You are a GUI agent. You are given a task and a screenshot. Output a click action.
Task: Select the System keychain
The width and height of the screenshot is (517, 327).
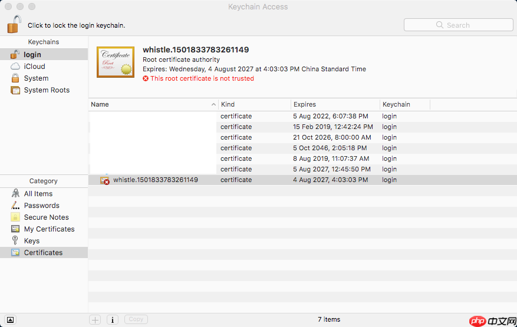click(44, 78)
